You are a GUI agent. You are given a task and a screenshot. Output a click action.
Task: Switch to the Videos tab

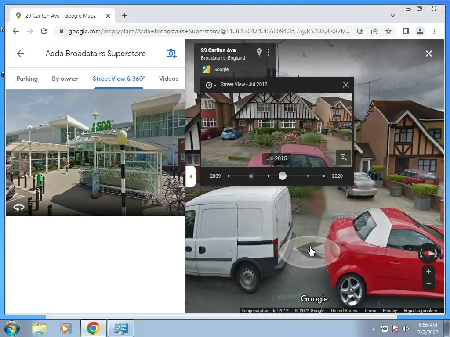point(169,79)
